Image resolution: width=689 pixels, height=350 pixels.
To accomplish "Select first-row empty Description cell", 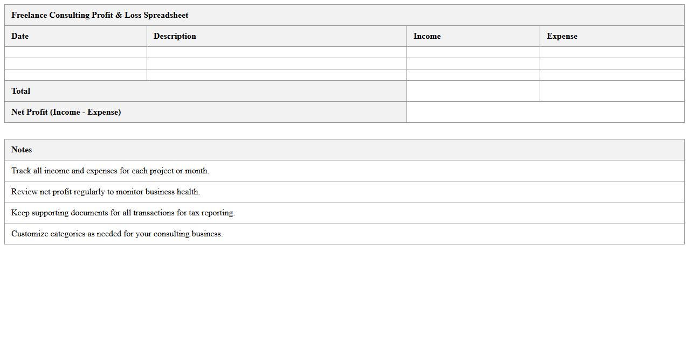I will [x=277, y=52].
